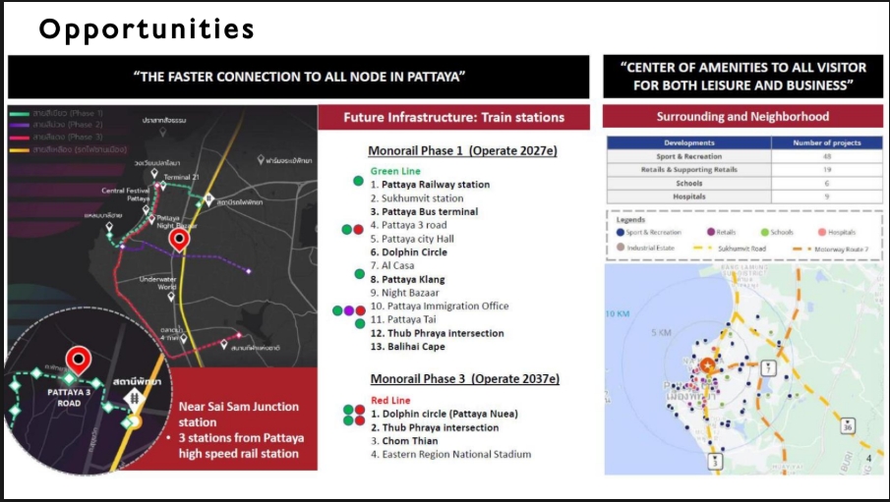Click the route 36 highway shield

[847, 427]
